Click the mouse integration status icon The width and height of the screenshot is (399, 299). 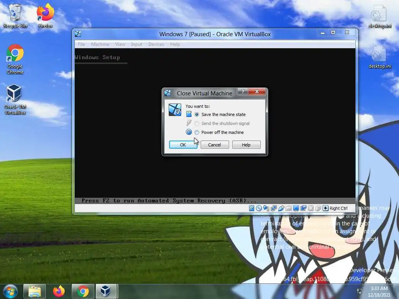pos(318,208)
